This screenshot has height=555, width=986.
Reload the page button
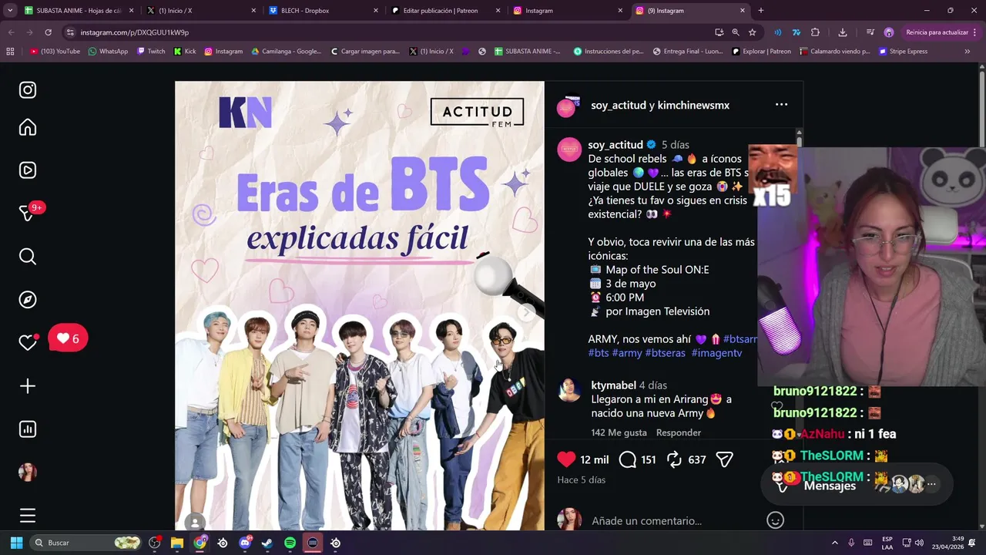[48, 32]
